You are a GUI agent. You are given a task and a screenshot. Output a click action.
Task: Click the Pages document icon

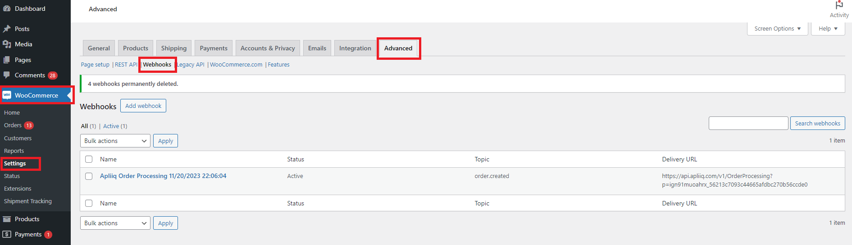pyautogui.click(x=7, y=60)
